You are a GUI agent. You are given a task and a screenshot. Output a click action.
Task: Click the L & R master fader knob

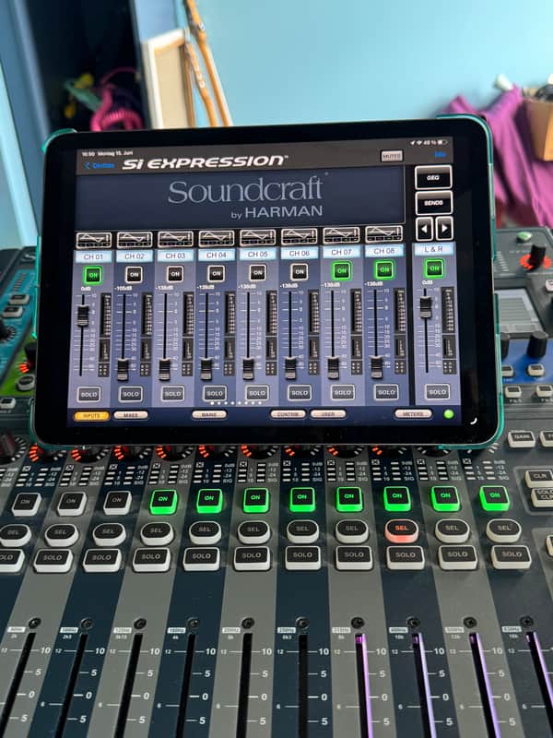(x=426, y=307)
